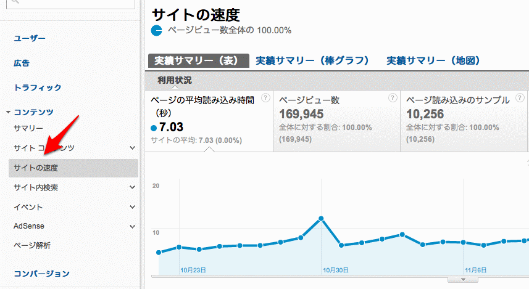
Task: Expand the イベント submenu chevron
Action: pos(132,207)
